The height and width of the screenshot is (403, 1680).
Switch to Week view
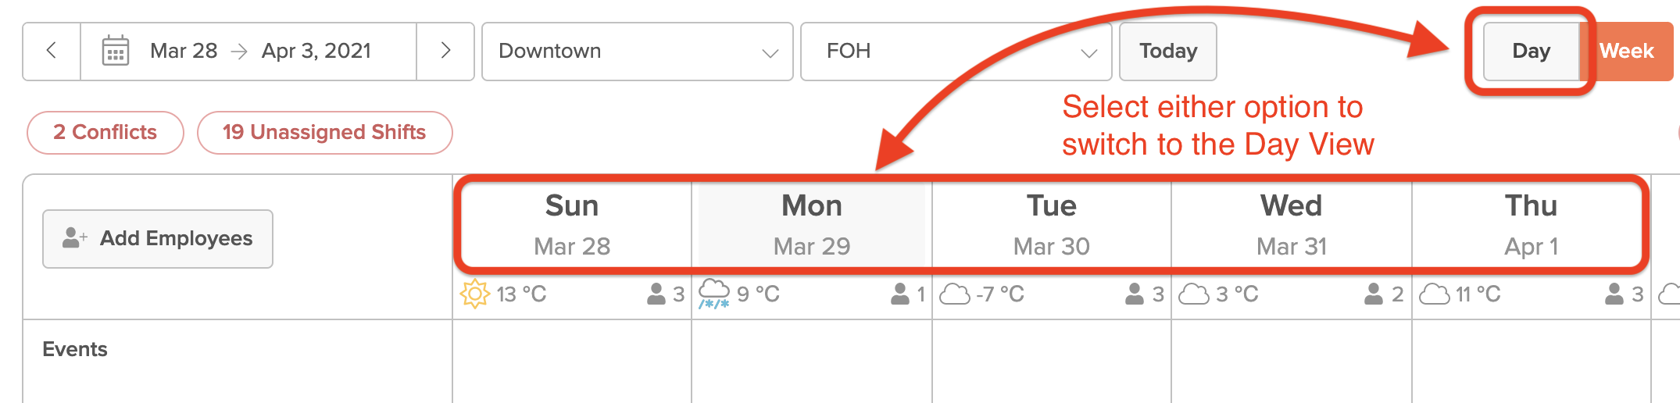coord(1626,52)
